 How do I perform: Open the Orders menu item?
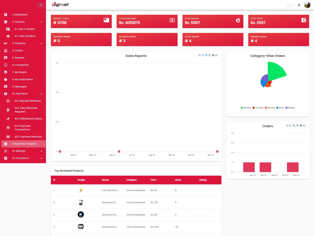click(x=23, y=51)
